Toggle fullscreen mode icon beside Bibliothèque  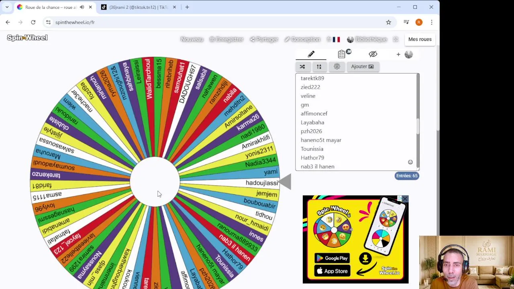click(x=396, y=39)
